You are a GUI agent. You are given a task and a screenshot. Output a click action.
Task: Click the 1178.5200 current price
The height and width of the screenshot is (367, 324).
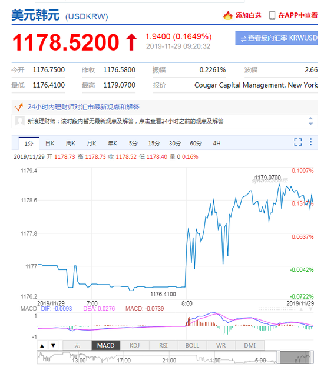click(x=65, y=42)
